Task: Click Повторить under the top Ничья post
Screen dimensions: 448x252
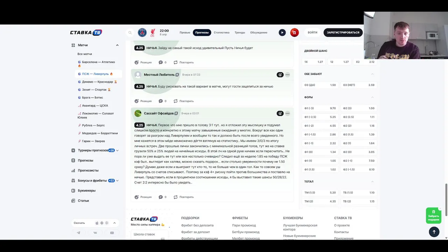Action: point(183,62)
